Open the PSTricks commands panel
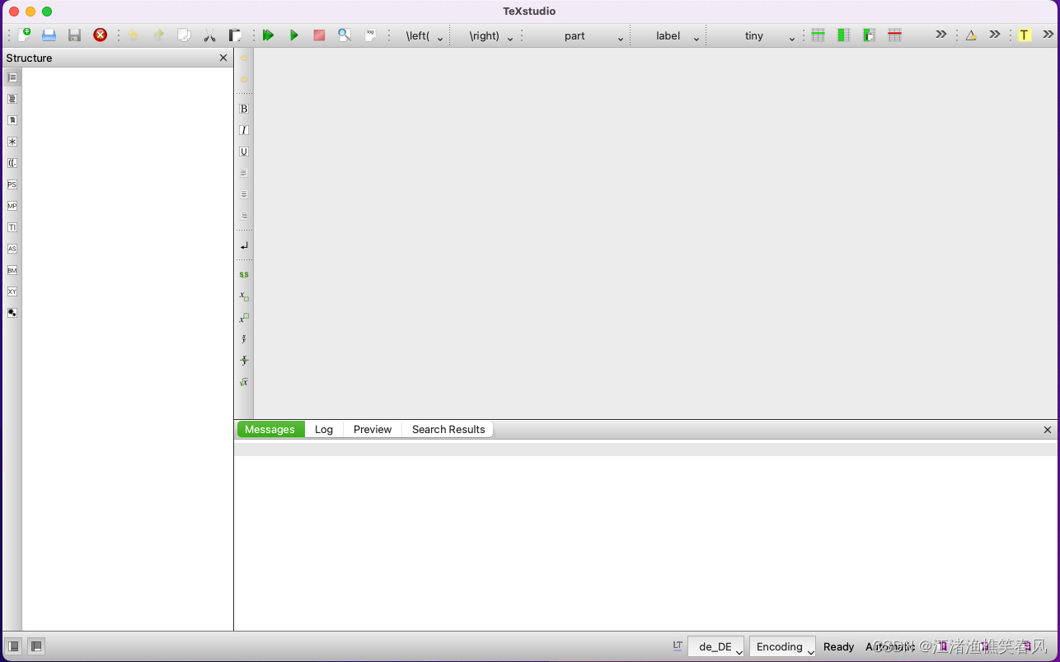1060x662 pixels. [x=12, y=184]
